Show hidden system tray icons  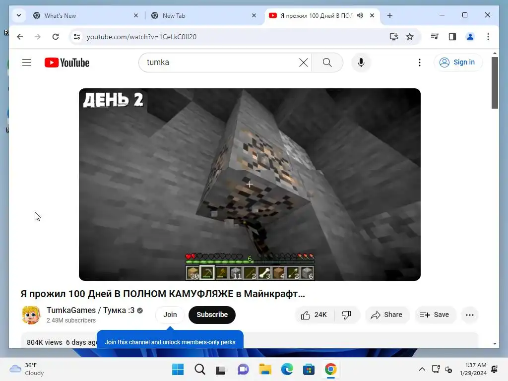click(422, 369)
